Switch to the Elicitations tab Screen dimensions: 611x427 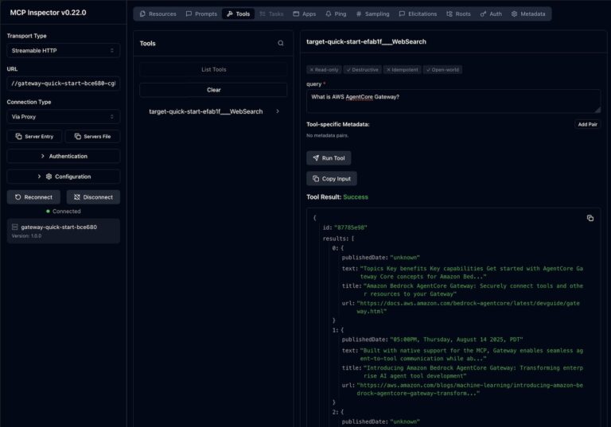click(x=418, y=14)
